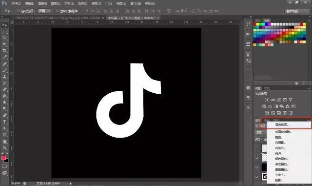The width and height of the screenshot is (312, 186).
Task: Choose 内阴影 from the layer style menu
Action: [289, 143]
